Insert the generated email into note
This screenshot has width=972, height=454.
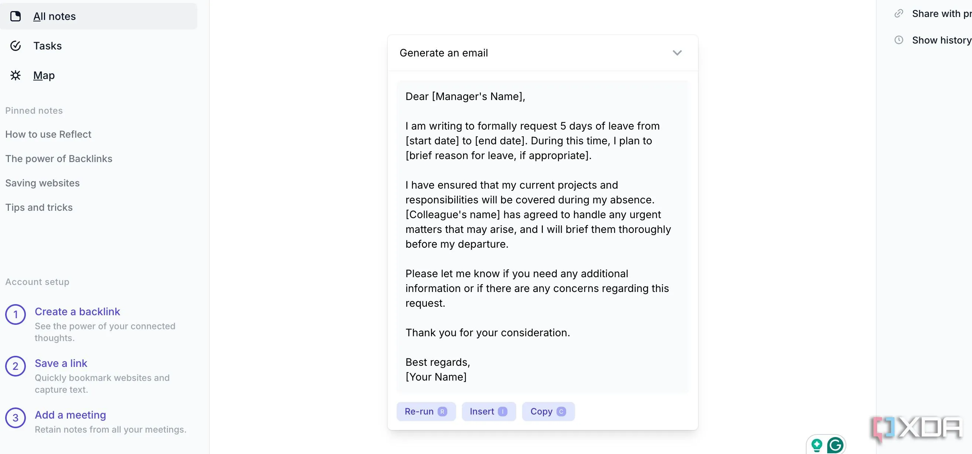(x=488, y=412)
